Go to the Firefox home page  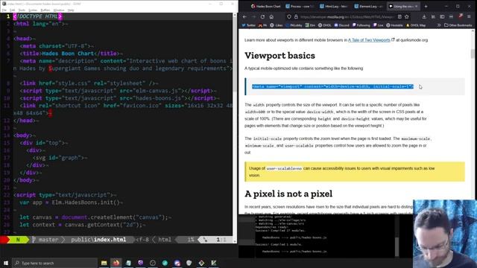[271, 16]
